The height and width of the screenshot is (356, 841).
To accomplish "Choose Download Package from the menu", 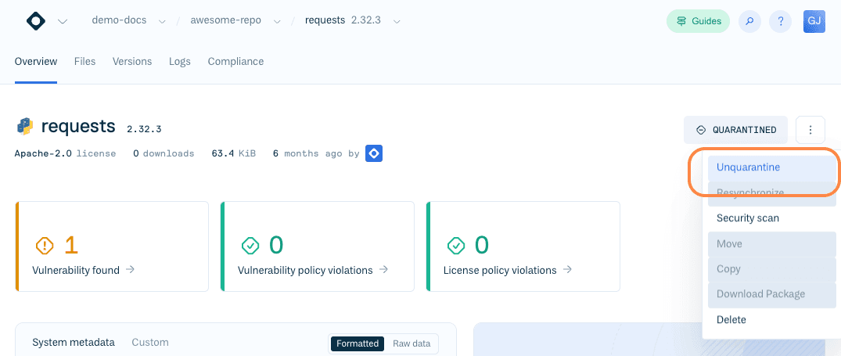I will tap(772, 294).
